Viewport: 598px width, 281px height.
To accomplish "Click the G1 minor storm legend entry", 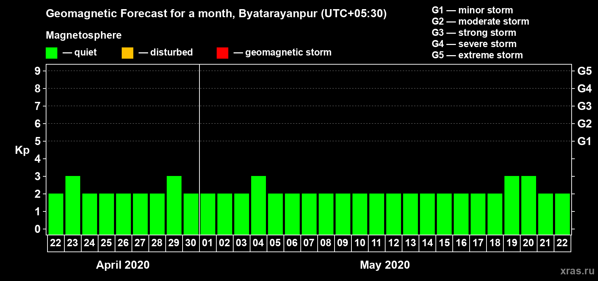I will point(472,10).
